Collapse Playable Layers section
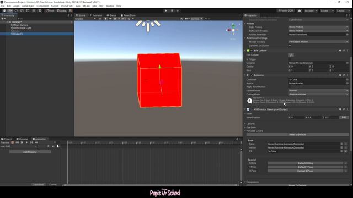Viewport: 353px width, 198px height. point(254,131)
